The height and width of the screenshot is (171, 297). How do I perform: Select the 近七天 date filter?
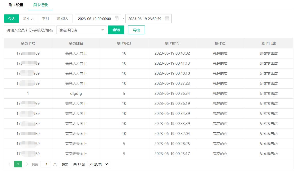pos(28,18)
